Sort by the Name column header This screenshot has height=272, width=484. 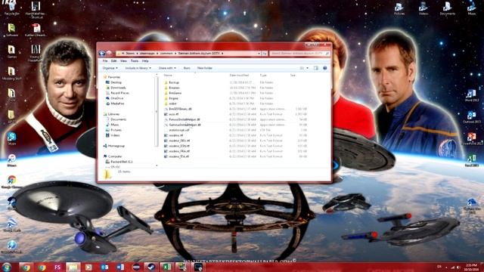click(168, 76)
